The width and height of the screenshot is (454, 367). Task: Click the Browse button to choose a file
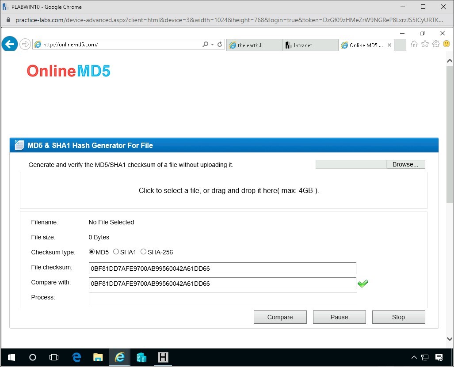click(x=405, y=164)
